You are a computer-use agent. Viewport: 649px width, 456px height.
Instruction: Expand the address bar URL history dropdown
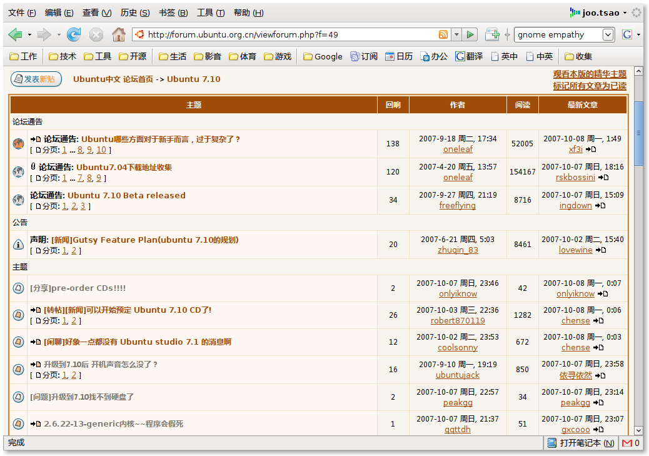(x=456, y=35)
